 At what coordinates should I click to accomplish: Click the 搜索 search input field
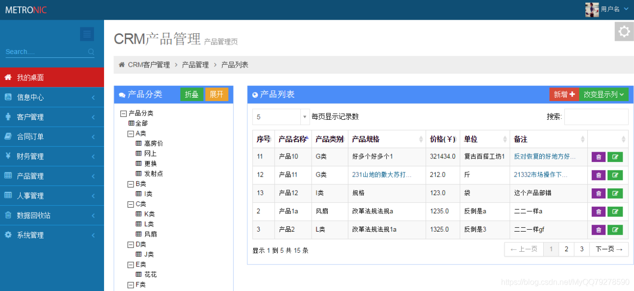[x=596, y=116]
